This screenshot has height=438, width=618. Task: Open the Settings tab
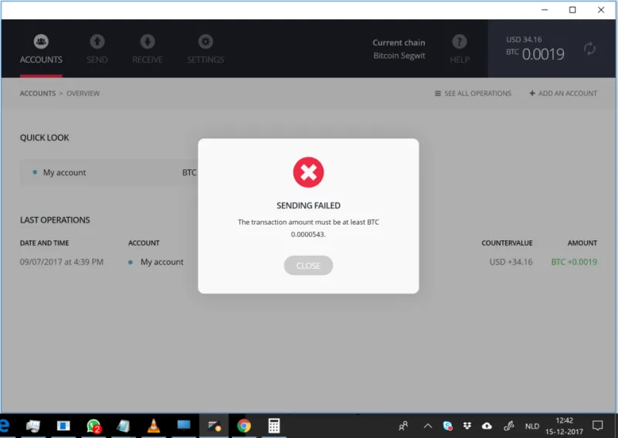[205, 49]
